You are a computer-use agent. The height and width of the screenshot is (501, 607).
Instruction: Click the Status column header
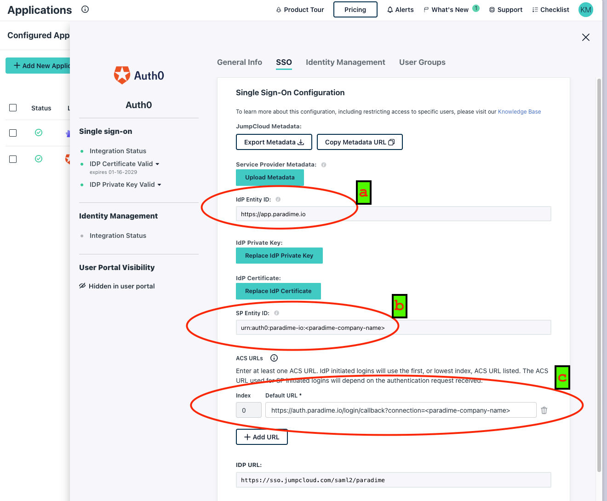click(x=41, y=108)
